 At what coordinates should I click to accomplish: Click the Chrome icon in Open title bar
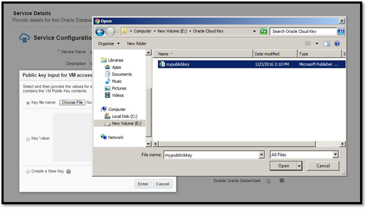click(x=97, y=21)
